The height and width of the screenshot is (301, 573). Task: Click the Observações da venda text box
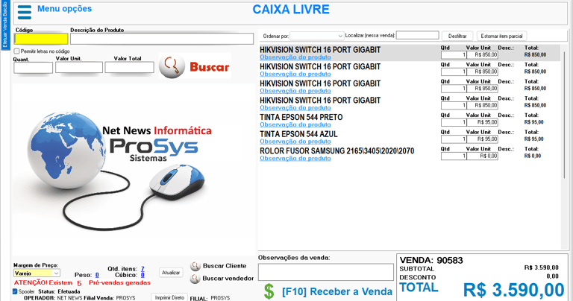325,272
